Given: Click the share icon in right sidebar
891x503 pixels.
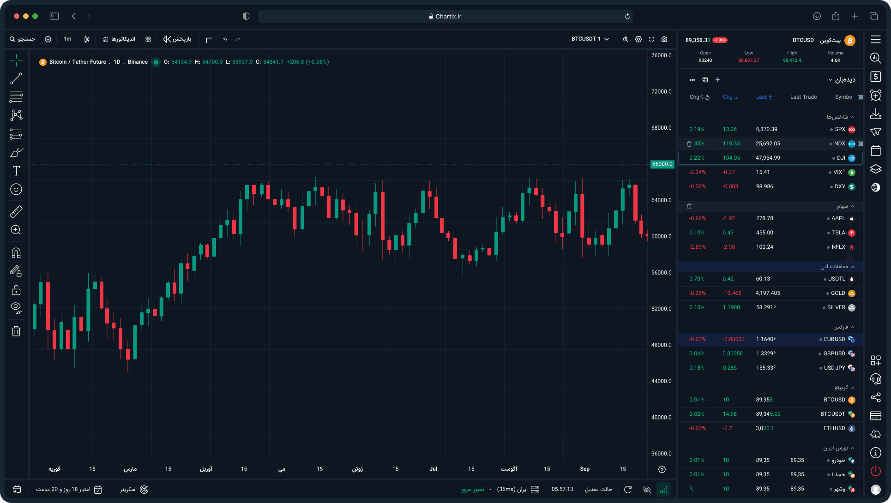Looking at the screenshot, I should [x=875, y=397].
